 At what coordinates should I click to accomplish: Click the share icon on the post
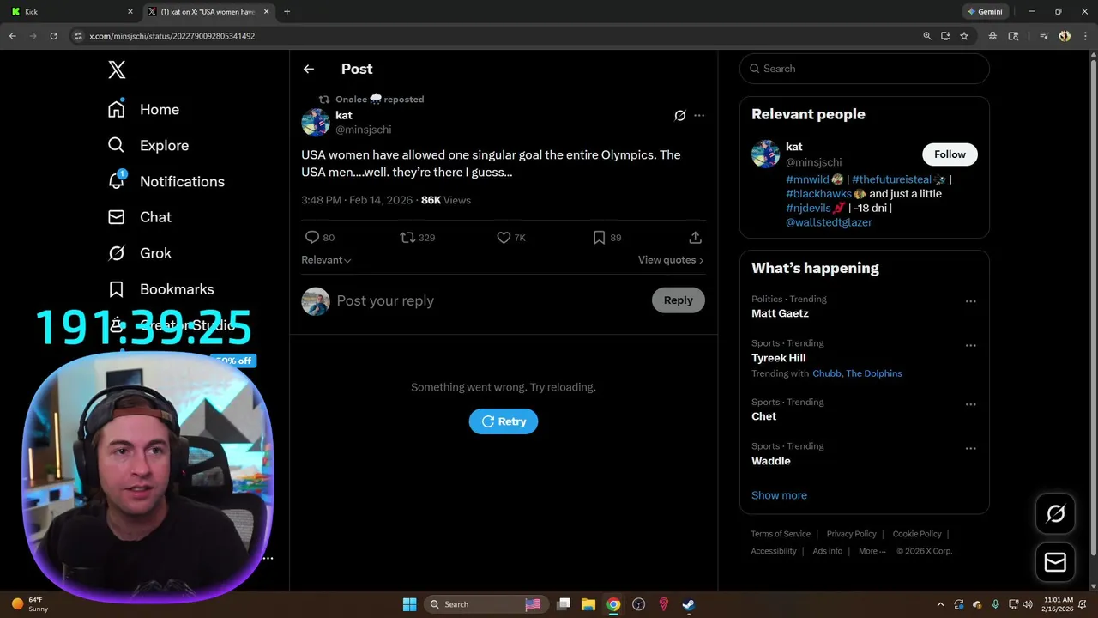(x=695, y=238)
